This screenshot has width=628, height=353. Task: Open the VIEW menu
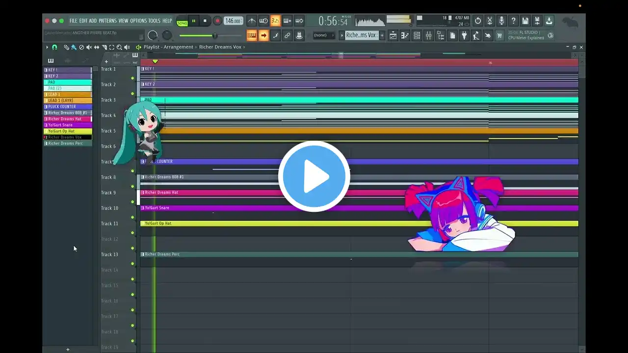[123, 21]
